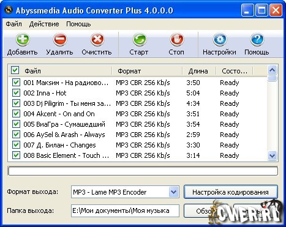
Task: Click Ready status of the 004 Akcent row
Action: tap(230, 114)
